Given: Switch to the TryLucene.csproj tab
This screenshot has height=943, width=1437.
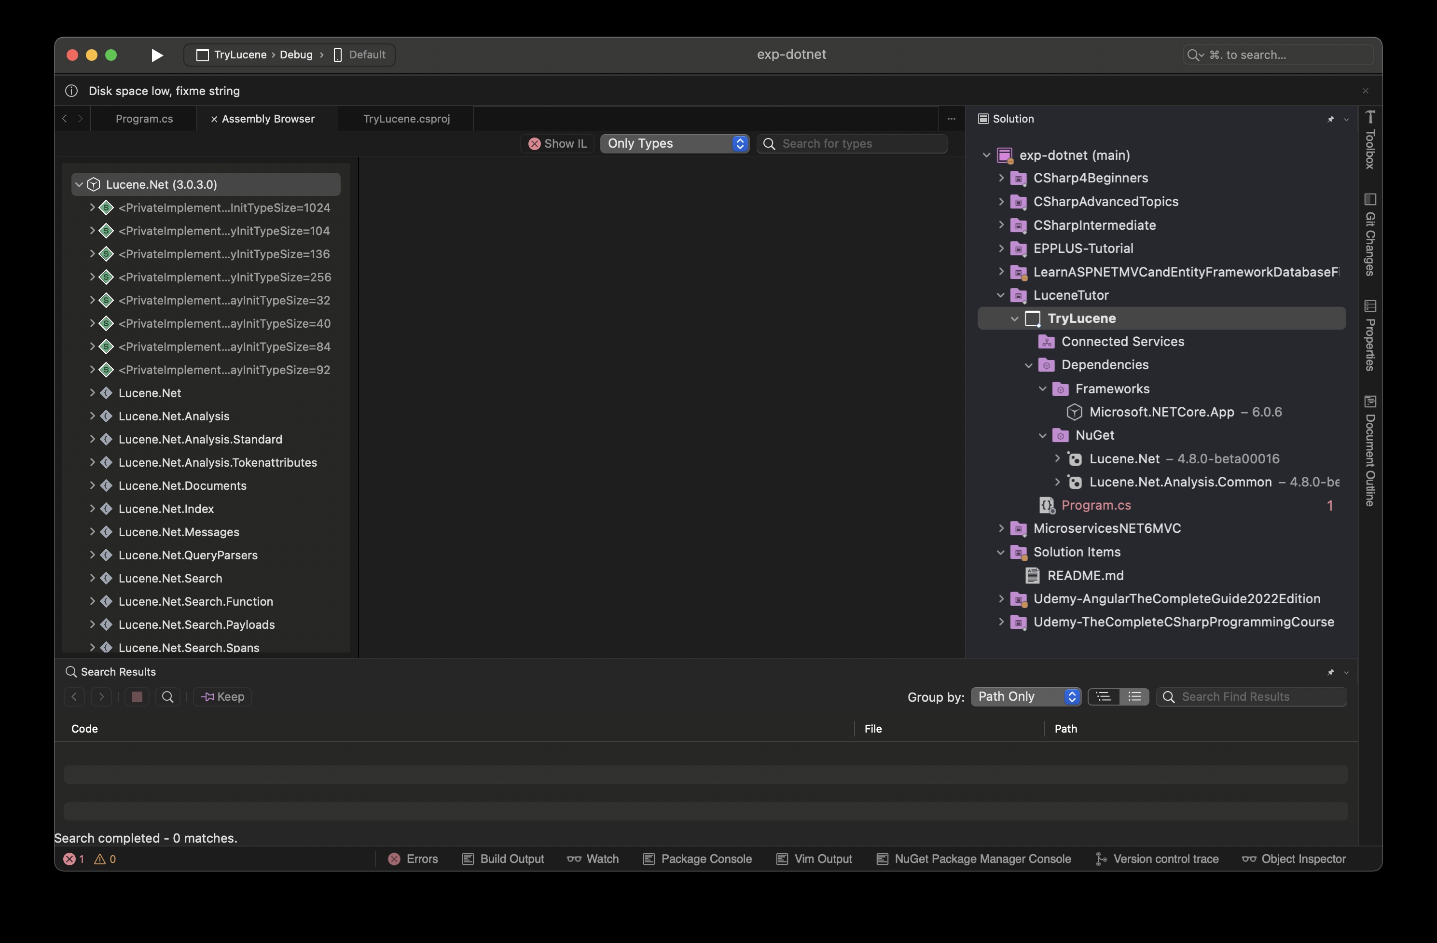Looking at the screenshot, I should [406, 119].
